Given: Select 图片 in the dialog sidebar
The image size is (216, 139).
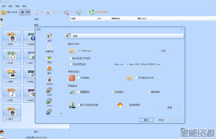Looking at the screenshot, I should pos(49,70).
